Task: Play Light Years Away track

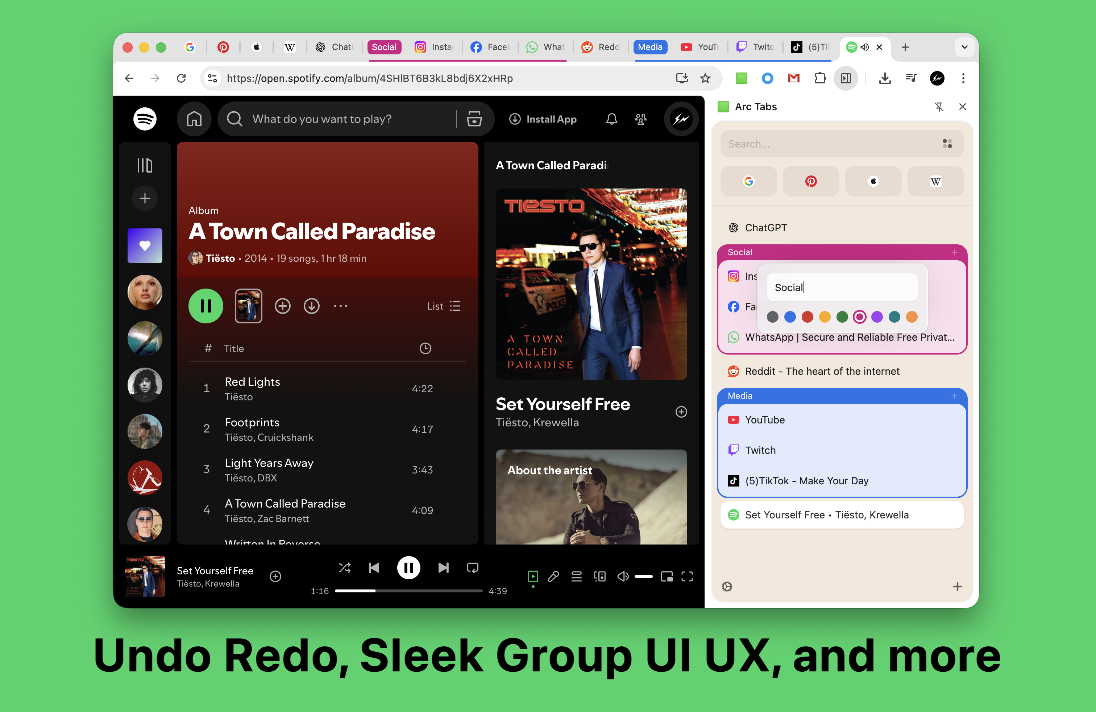Action: tap(327, 470)
